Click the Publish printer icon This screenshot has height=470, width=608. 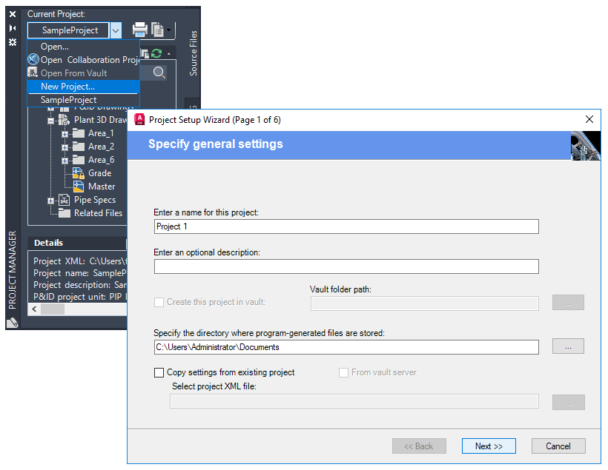(140, 30)
